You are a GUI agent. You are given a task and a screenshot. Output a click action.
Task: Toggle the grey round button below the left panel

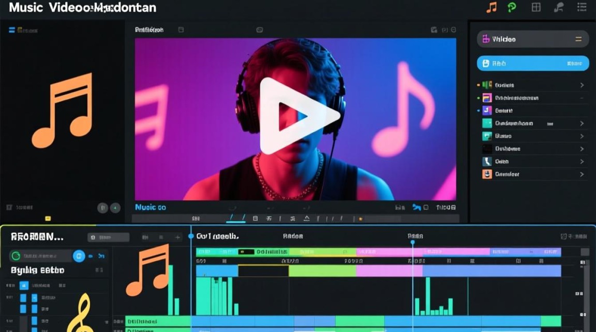(102, 207)
